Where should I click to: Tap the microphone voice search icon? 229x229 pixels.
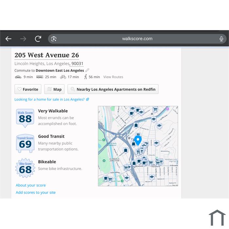(x=221, y=39)
